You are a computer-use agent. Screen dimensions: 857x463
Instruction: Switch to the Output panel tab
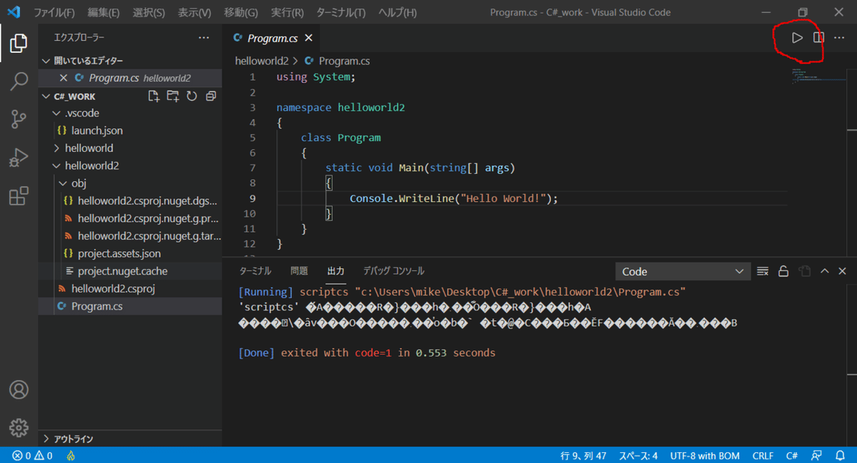pos(336,271)
